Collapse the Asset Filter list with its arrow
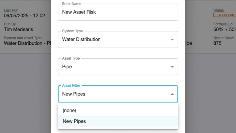Image resolution: width=236 pixels, height=133 pixels. pos(172,94)
